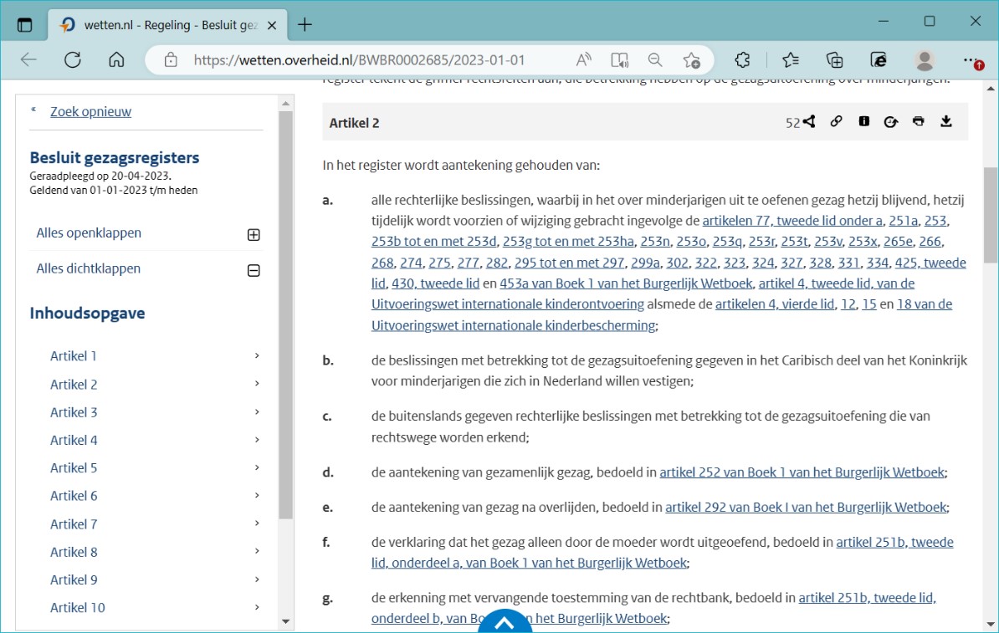Select the wetten.nl Regeling tab

pos(167,25)
